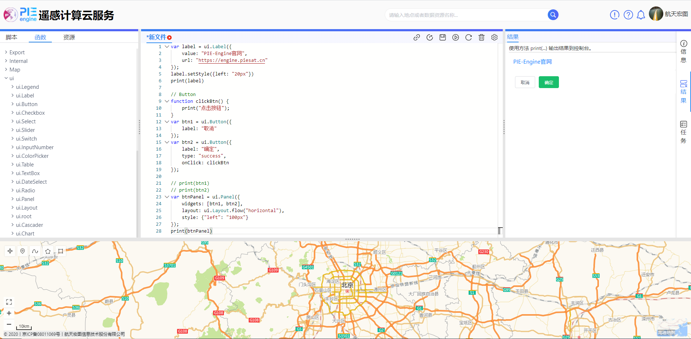Select the point marker tool on map
691x339 pixels.
pos(23,251)
